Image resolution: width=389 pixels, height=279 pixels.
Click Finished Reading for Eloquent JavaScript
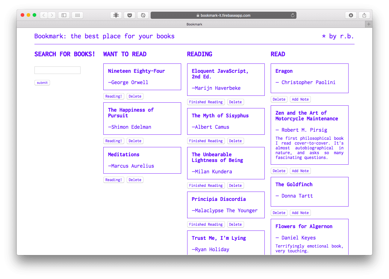click(206, 102)
